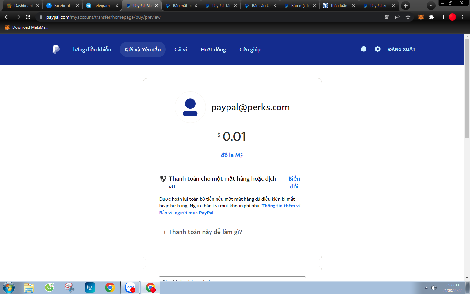The width and height of the screenshot is (470, 294).
Task: Show hidden system tray icons
Action: [x=426, y=288]
